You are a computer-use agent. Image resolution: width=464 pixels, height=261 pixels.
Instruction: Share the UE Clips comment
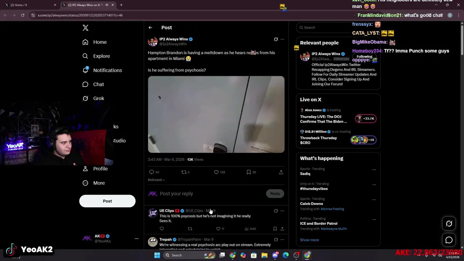tap(282, 229)
